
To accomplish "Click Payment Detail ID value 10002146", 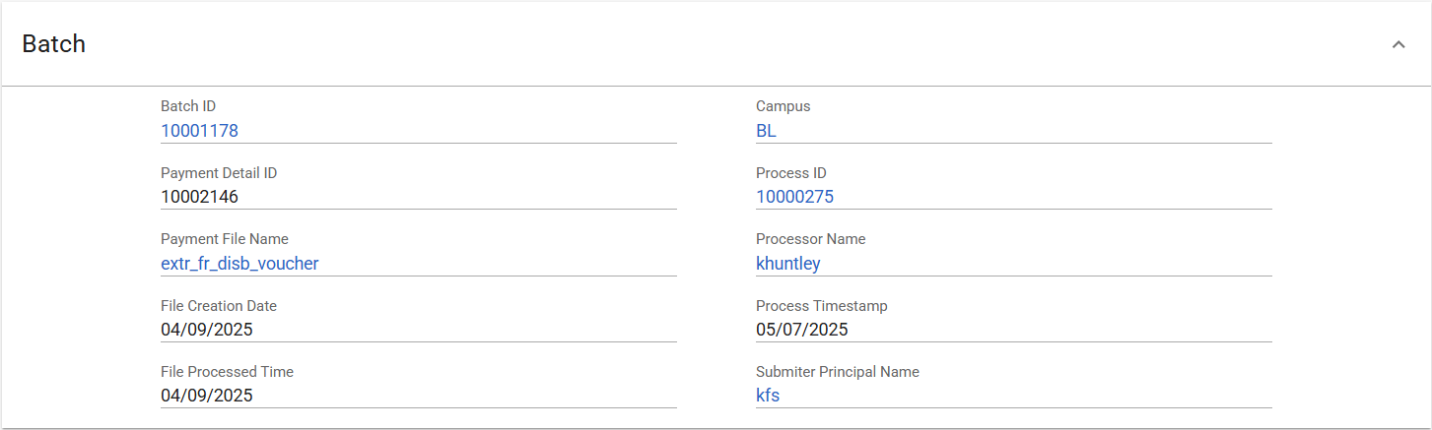I will tap(199, 197).
